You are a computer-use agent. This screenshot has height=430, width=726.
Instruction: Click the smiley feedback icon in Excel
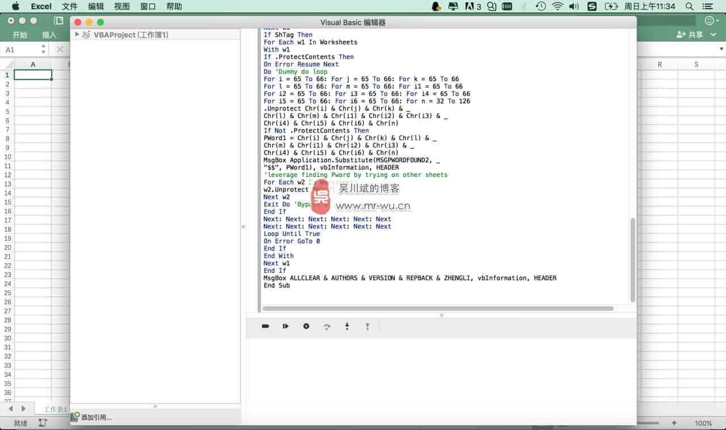click(709, 20)
